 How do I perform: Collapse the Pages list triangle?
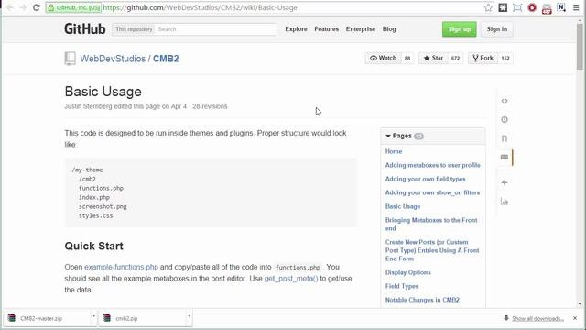(x=388, y=136)
